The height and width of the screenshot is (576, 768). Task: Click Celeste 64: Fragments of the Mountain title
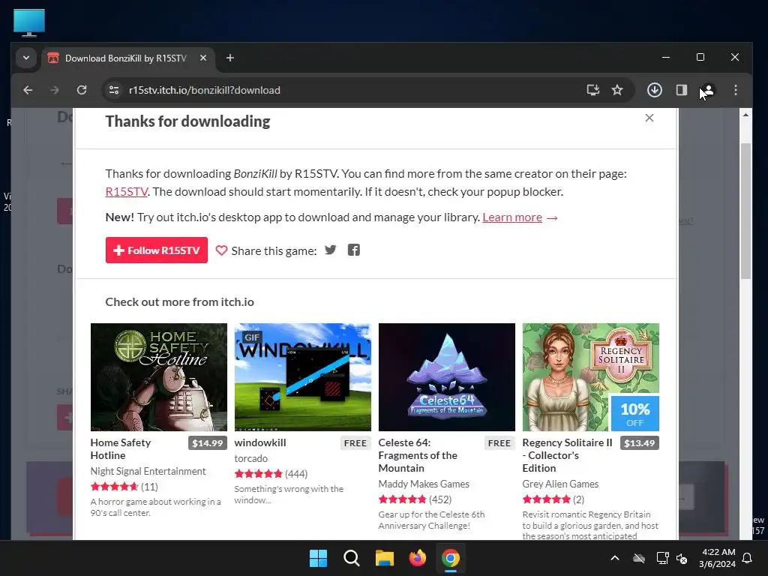point(418,455)
